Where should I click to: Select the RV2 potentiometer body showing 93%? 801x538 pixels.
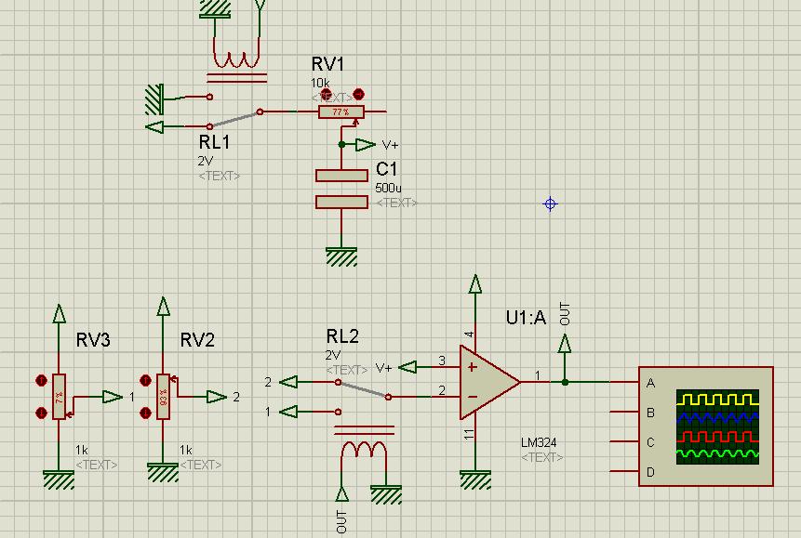164,397
